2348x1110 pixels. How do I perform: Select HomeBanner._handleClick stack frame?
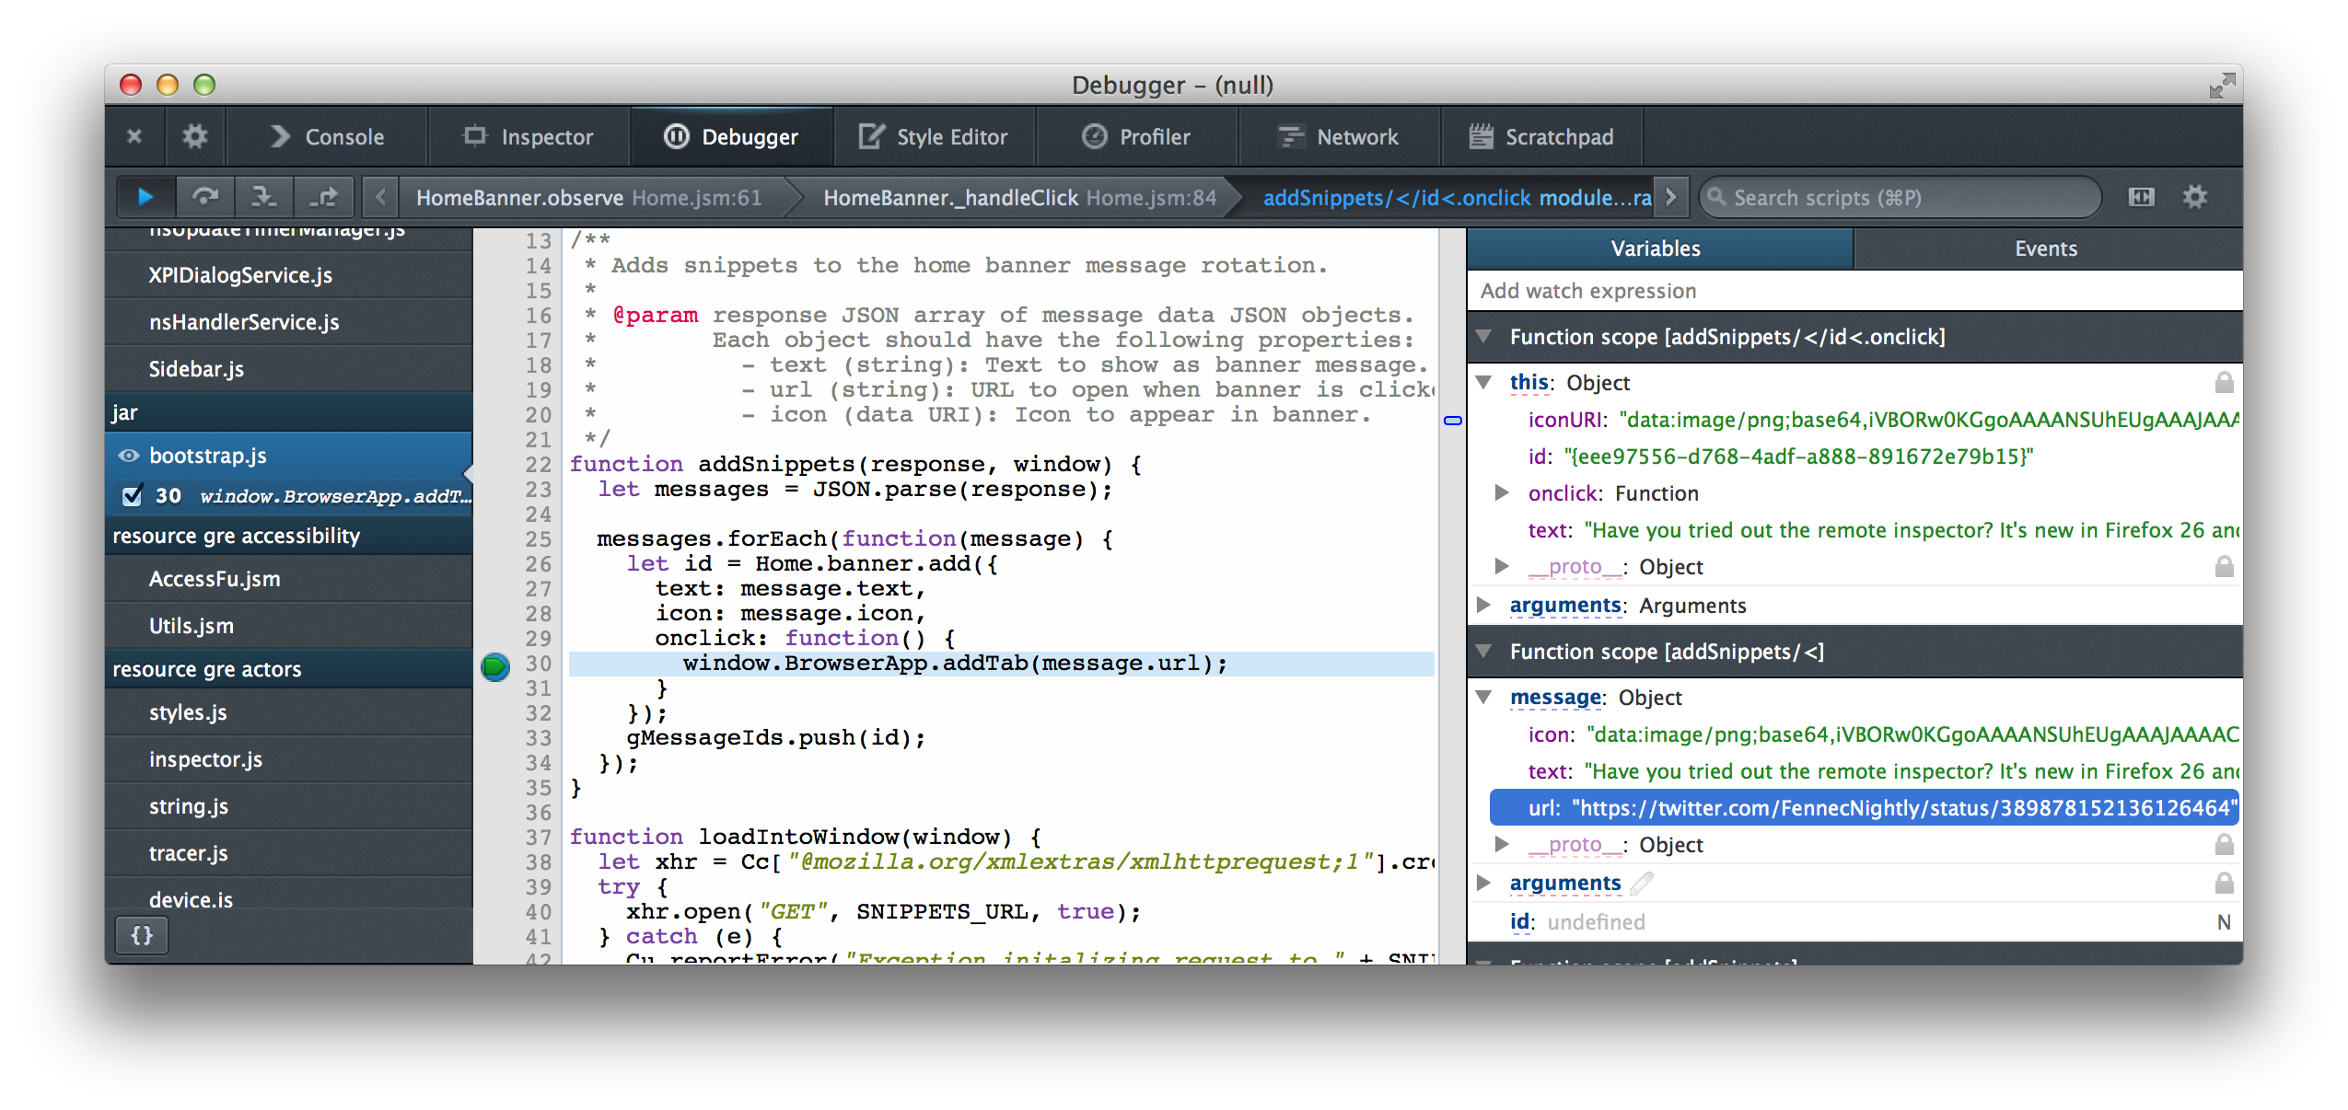coord(1019,198)
